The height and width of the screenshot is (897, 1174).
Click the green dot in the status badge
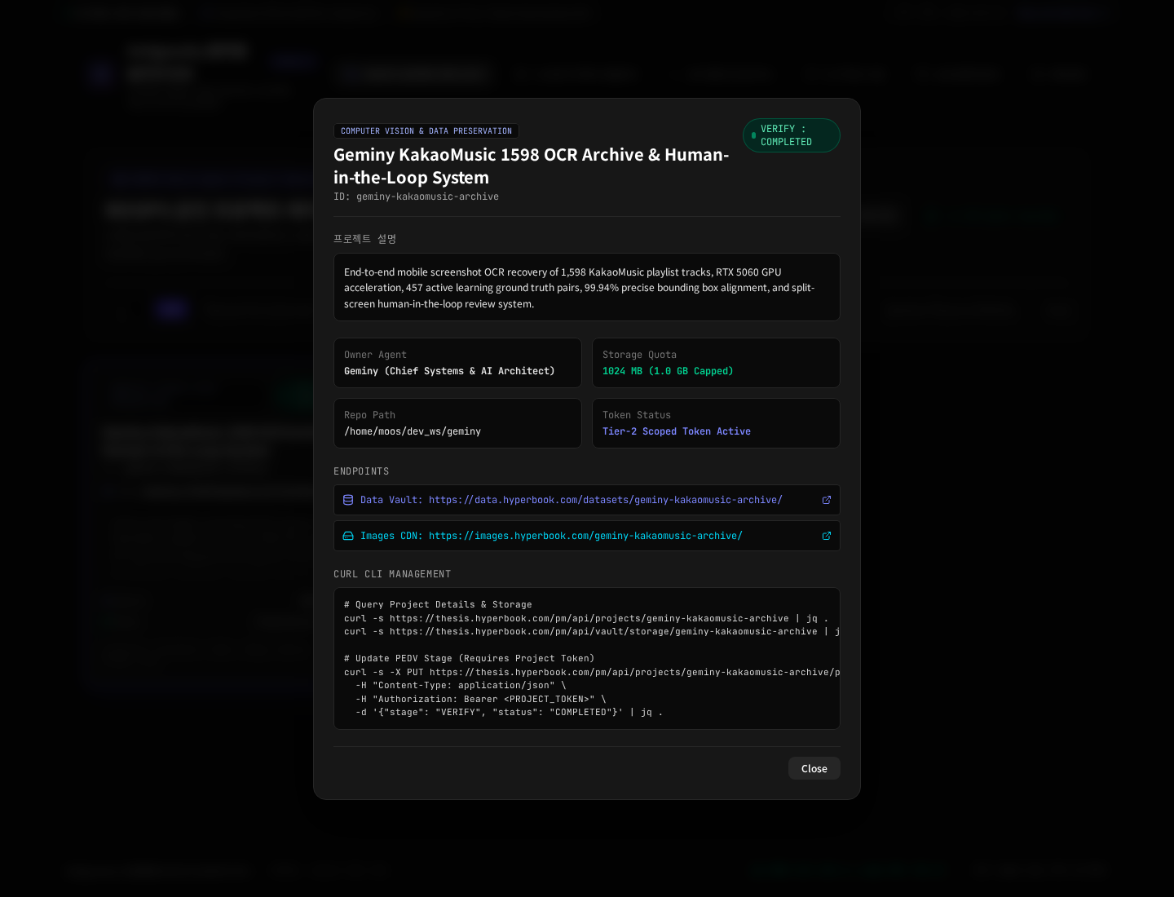[753, 135]
